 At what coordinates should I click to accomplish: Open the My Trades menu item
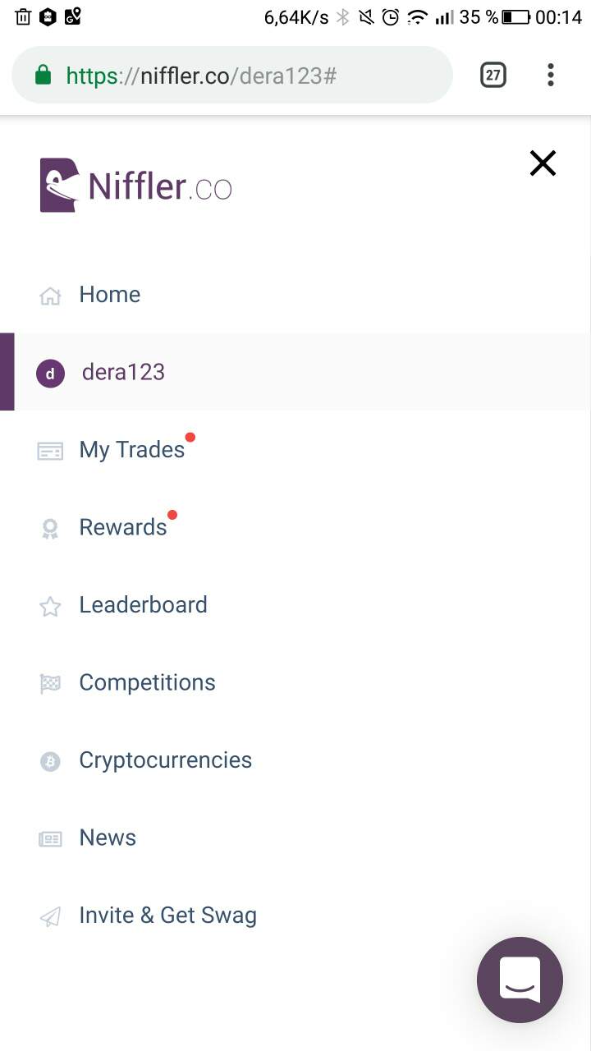(x=131, y=450)
